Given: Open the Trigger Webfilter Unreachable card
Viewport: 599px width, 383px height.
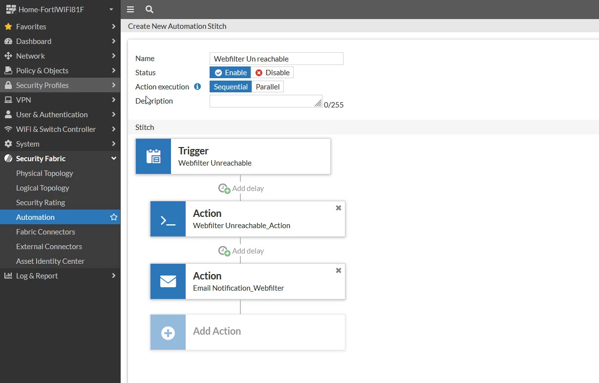Looking at the screenshot, I should 233,156.
